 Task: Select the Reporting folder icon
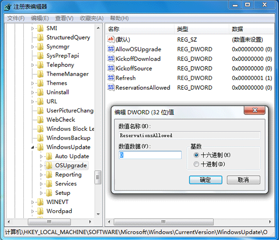pyautogui.click(x=49, y=175)
